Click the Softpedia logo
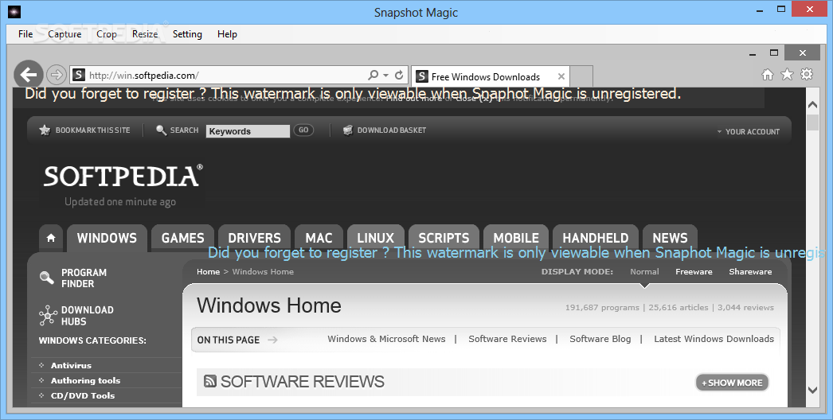 [x=123, y=177]
